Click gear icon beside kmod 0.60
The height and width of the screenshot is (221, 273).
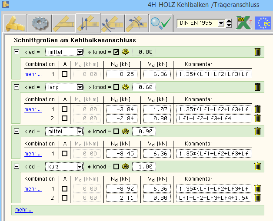[x=125, y=87]
